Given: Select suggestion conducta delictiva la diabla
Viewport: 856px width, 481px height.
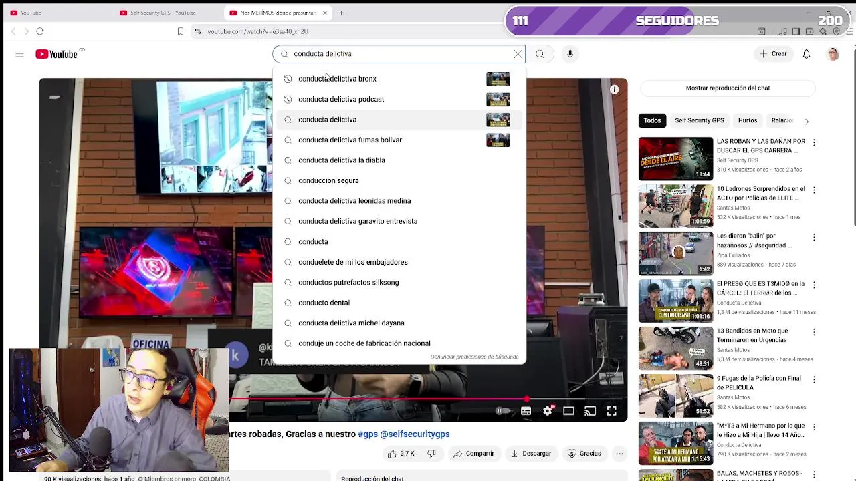Looking at the screenshot, I should click(x=399, y=160).
